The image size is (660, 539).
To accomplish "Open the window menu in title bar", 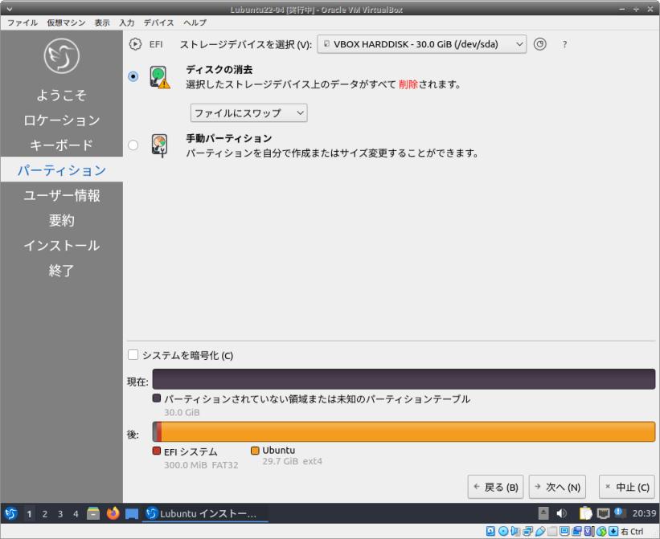I will click(10, 9).
